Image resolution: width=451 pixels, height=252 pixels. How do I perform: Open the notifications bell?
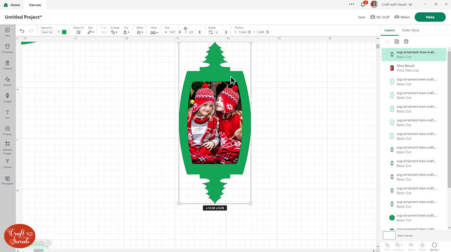363,4
